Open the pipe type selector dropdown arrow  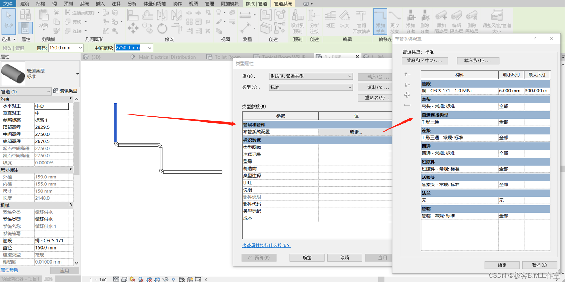77,74
